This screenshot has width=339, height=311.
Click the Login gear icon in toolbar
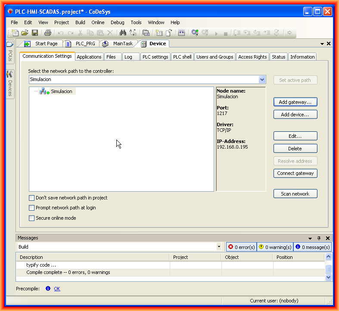pyautogui.click(x=195, y=33)
